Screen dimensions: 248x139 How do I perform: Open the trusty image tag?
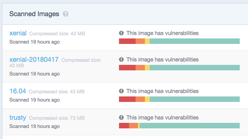[x=18, y=118]
